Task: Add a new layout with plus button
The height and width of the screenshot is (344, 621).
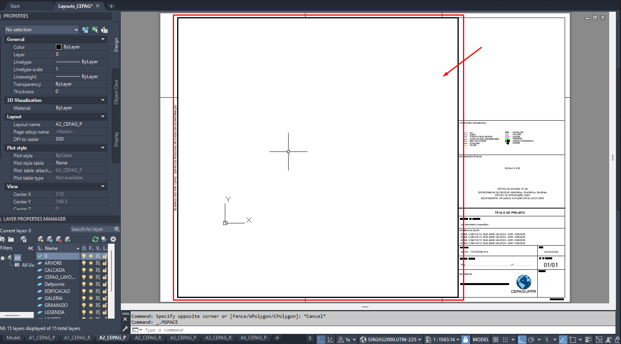Action: point(277,338)
